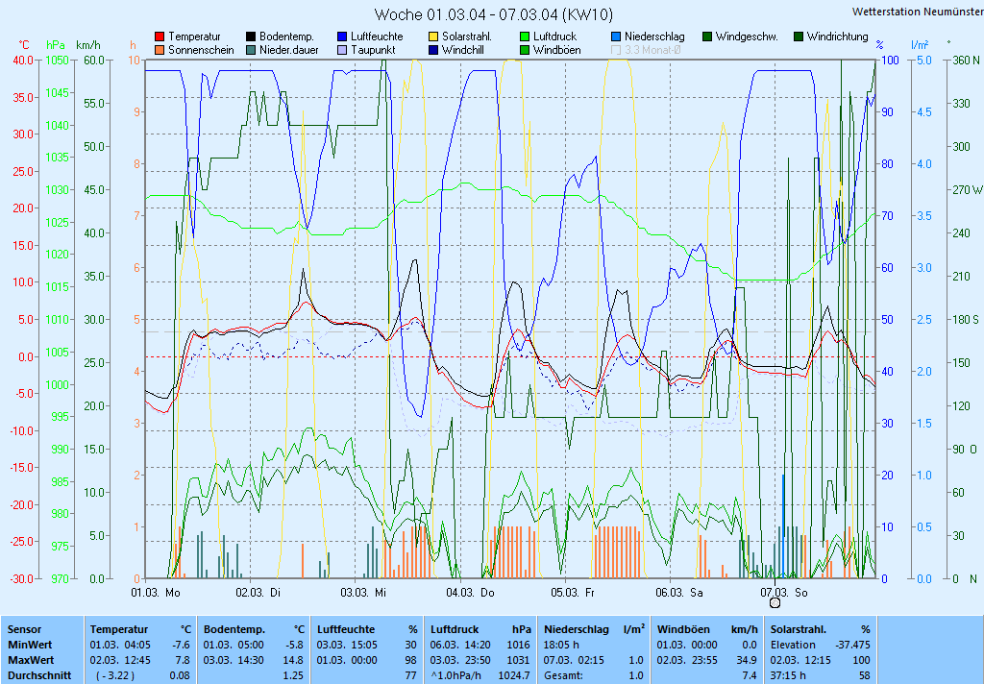Click the Bodentemp. legend label
Image resolution: width=984 pixels, height=684 pixels.
point(286,37)
